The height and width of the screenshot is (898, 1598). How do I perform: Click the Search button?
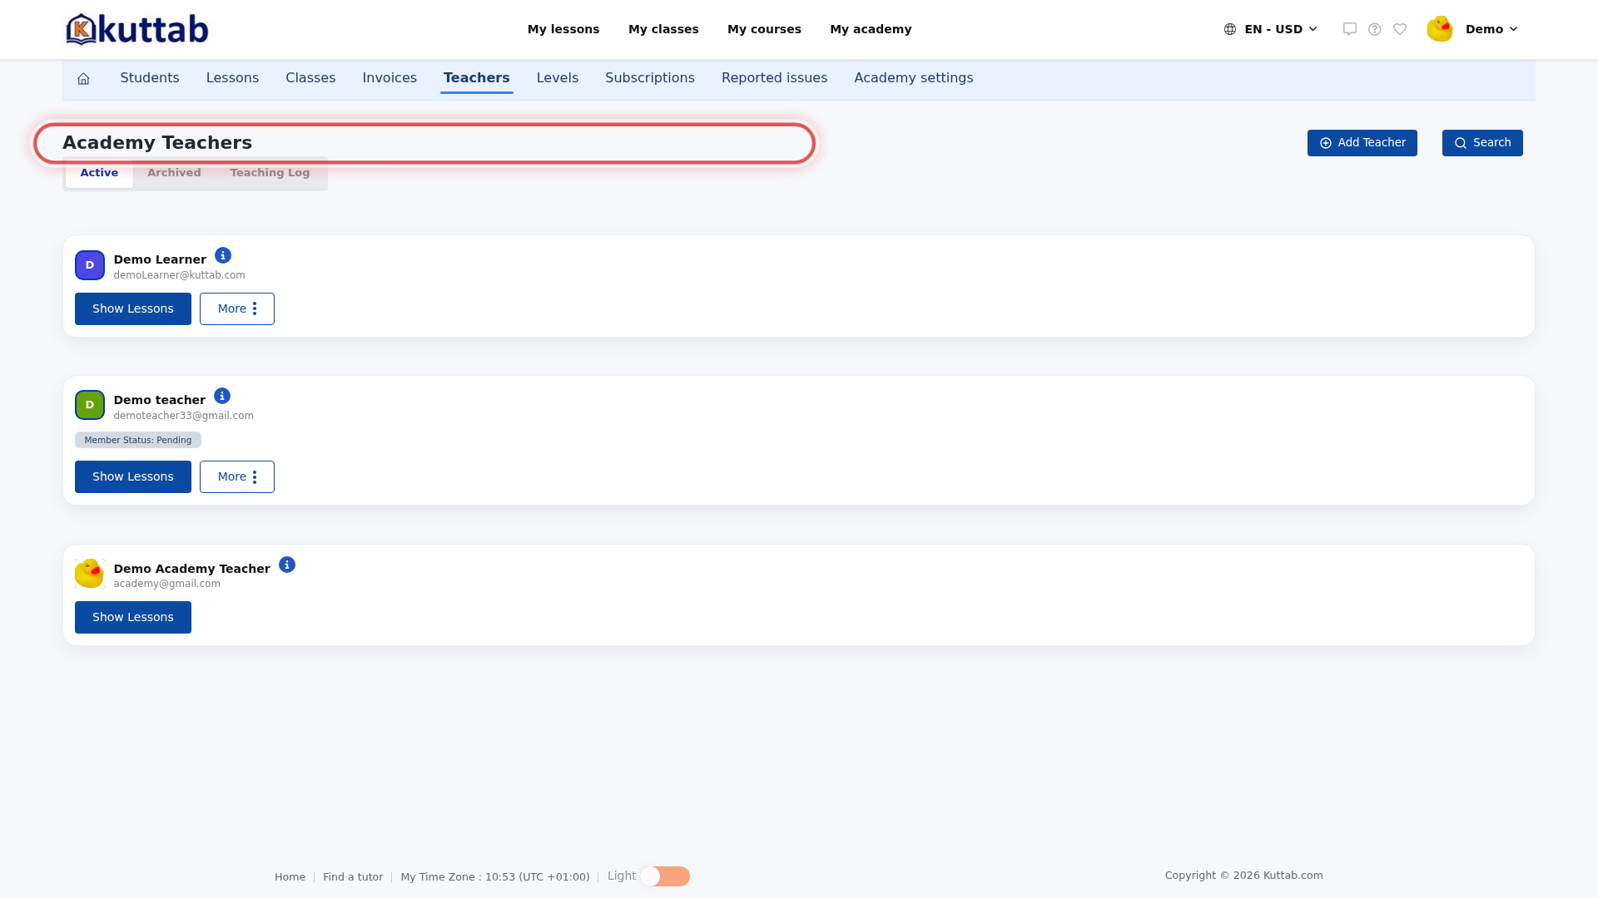pos(1482,143)
